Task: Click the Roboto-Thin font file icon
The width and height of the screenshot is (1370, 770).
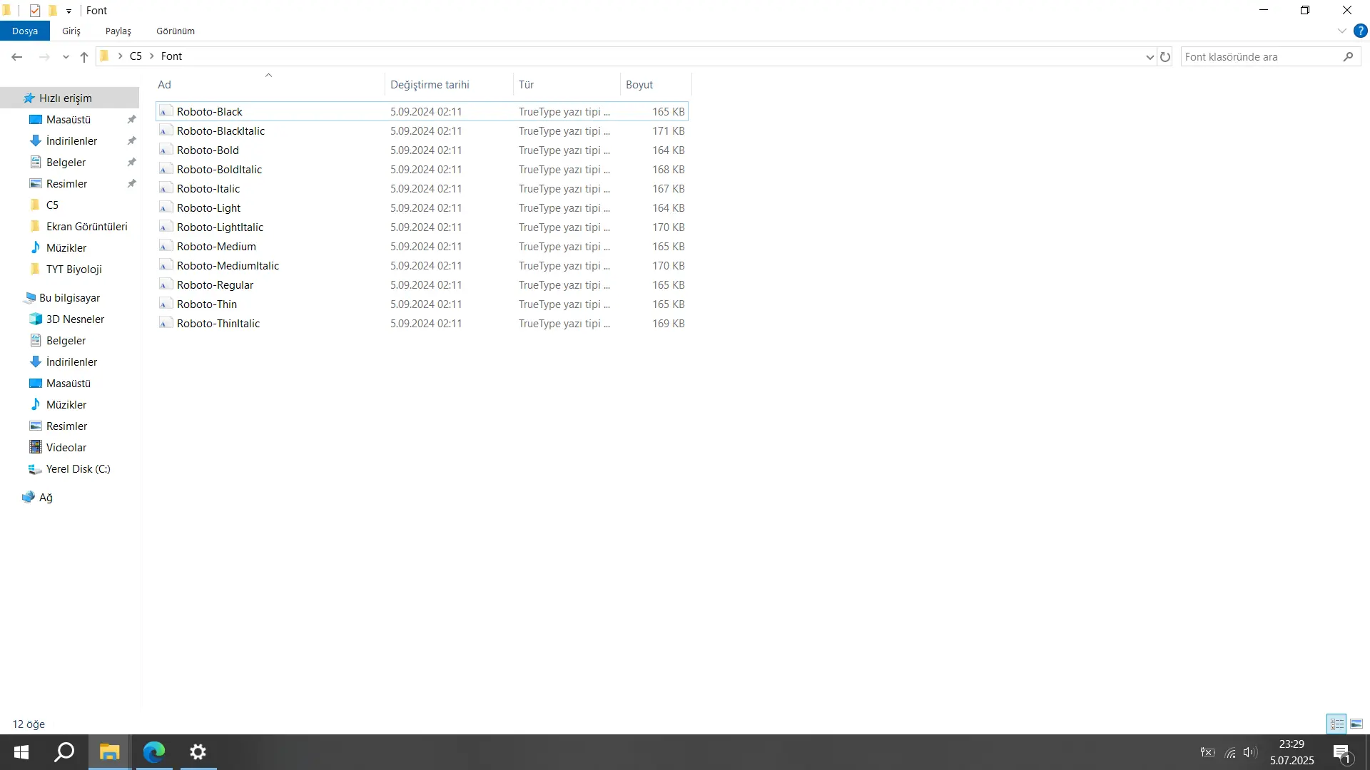Action: point(166,304)
